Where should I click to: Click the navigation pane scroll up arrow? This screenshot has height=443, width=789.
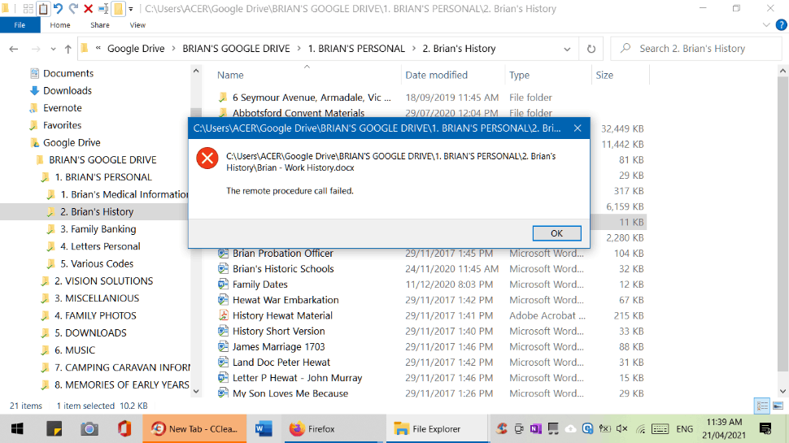coord(196,72)
